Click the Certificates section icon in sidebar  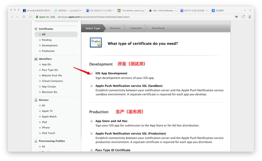tap(36, 29)
